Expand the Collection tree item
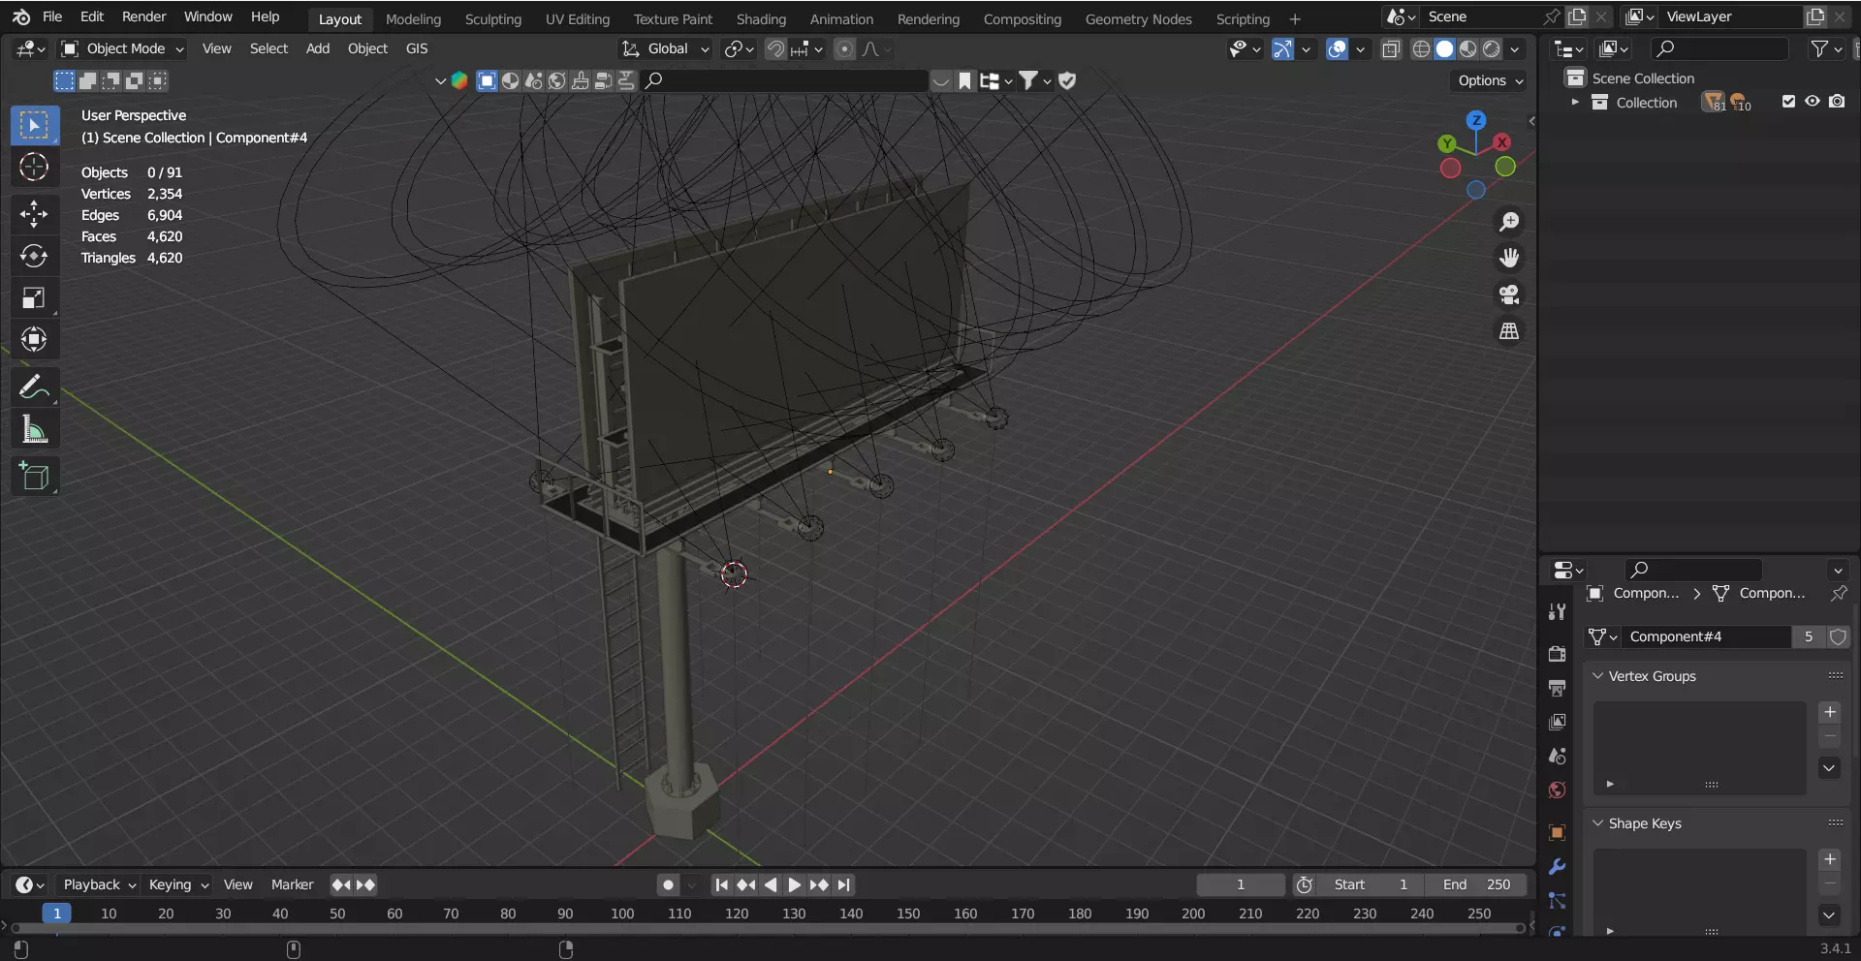This screenshot has height=961, width=1861. [1575, 102]
